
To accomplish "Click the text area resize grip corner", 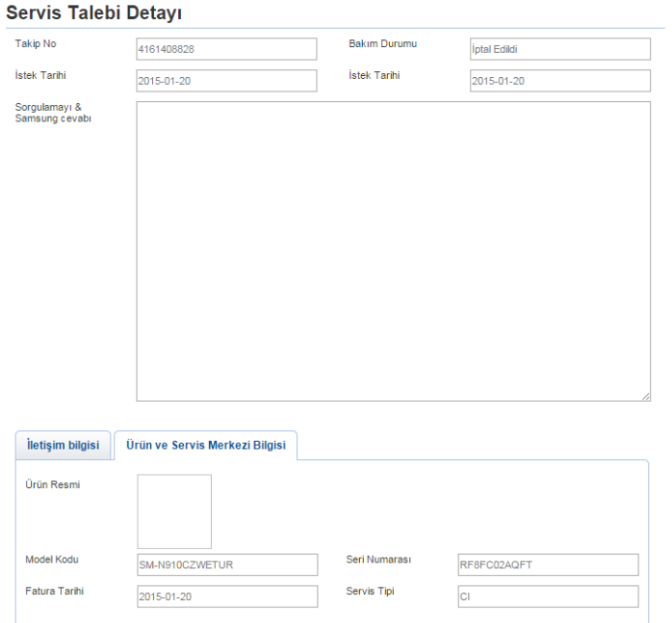I will click(x=646, y=397).
